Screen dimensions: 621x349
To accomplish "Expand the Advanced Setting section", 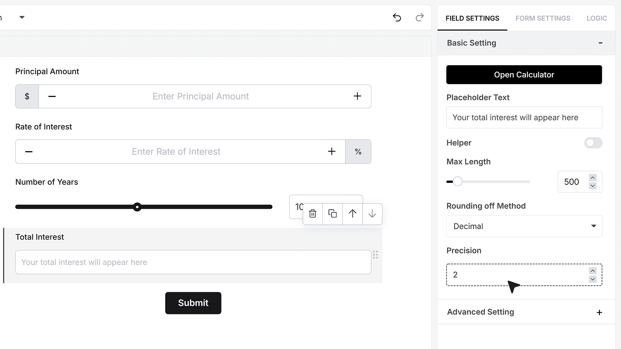I will [599, 312].
